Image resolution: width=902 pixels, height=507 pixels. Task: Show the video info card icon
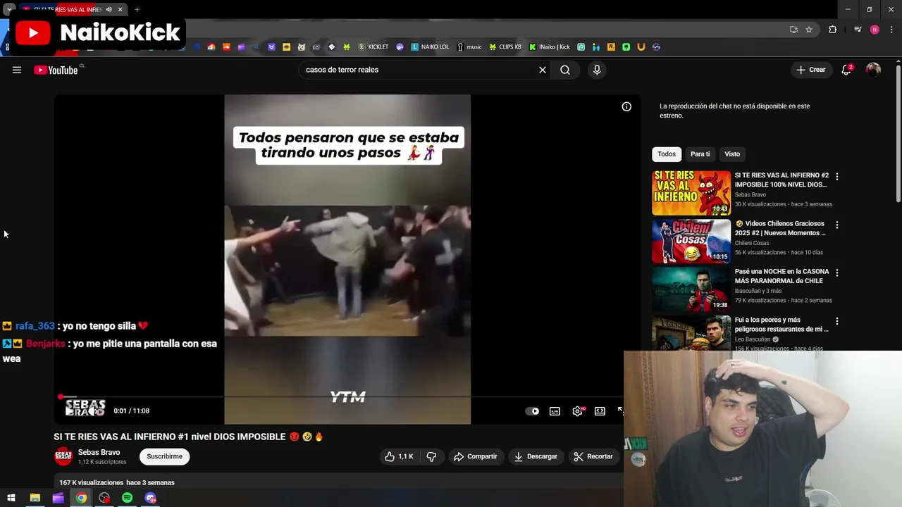point(626,107)
